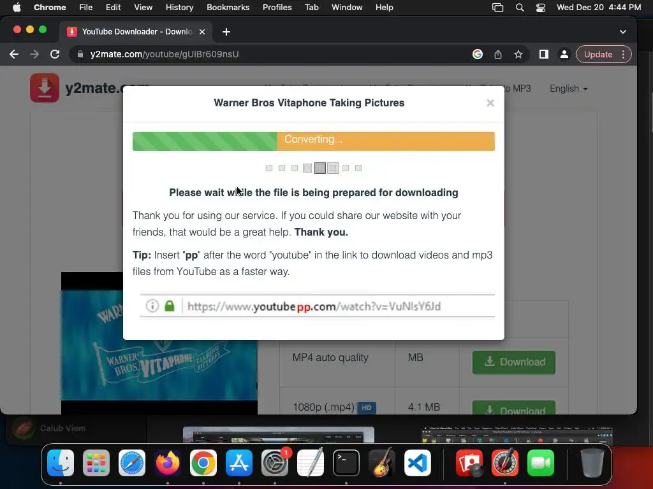Open Visual Studio Code in Dock
The height and width of the screenshot is (489, 653).
(417, 463)
